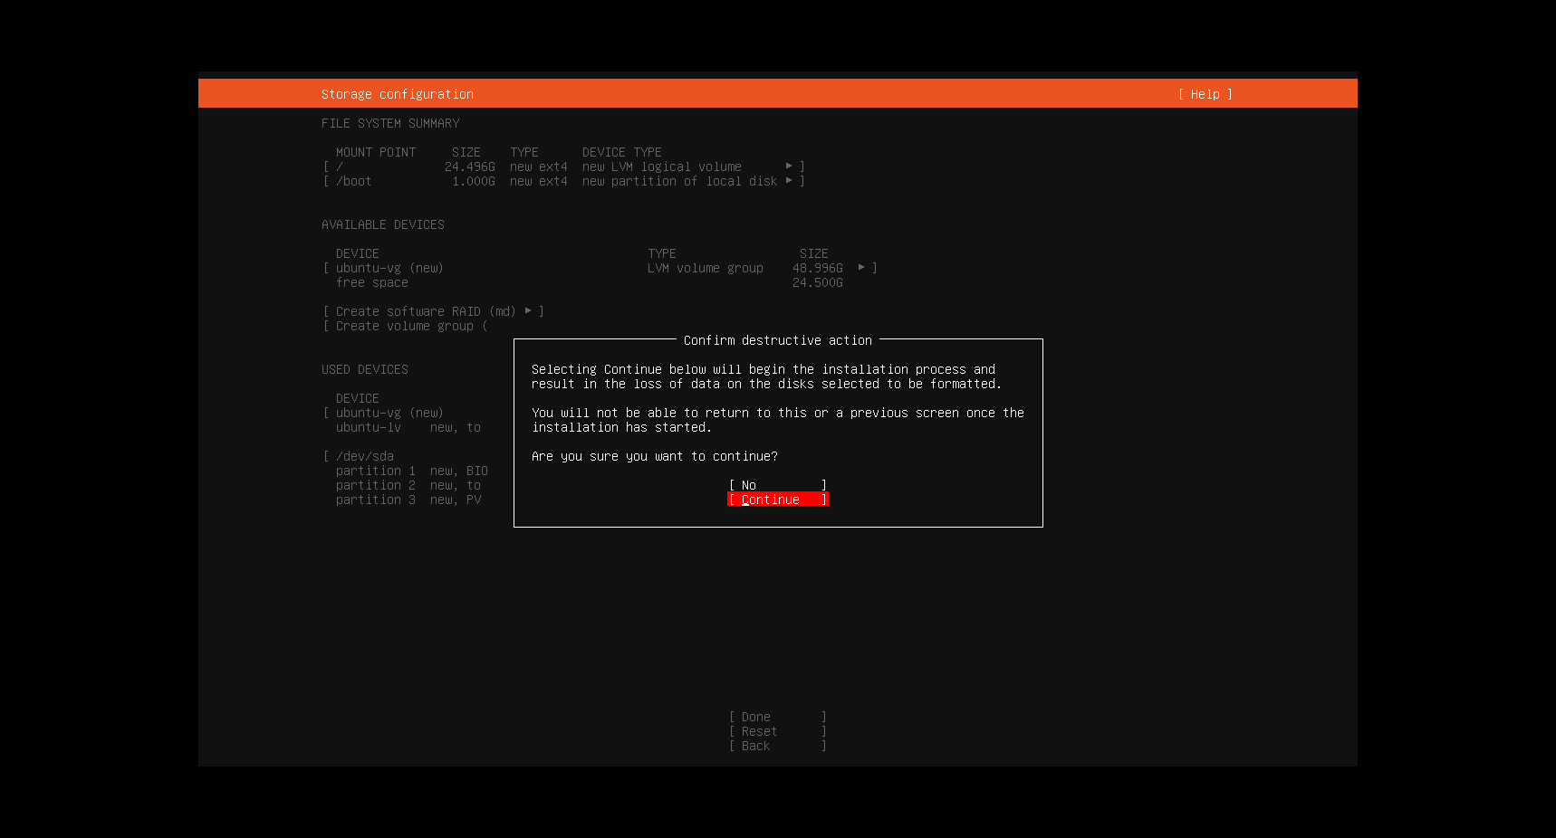Viewport: 1556px width, 838px height.
Task: Click the USED DEVICES heading
Action: tap(364, 369)
